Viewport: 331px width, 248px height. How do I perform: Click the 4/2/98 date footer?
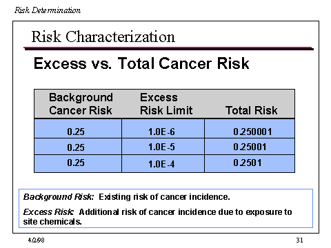tap(36, 240)
